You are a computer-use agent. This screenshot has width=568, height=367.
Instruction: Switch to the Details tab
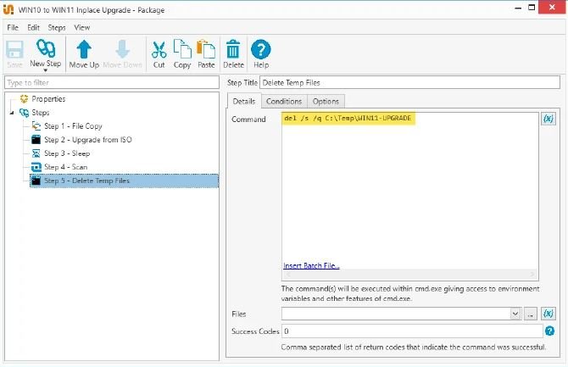click(244, 101)
